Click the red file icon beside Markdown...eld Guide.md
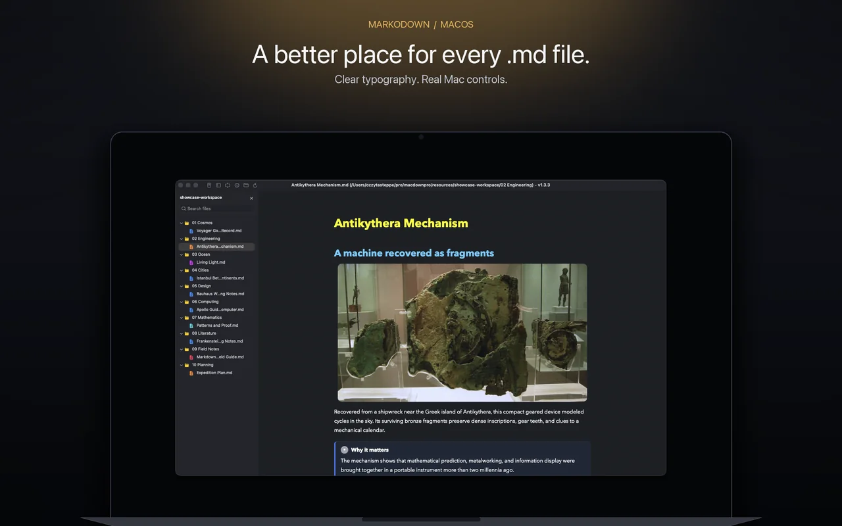Screen dimensions: 842x526 191,357
